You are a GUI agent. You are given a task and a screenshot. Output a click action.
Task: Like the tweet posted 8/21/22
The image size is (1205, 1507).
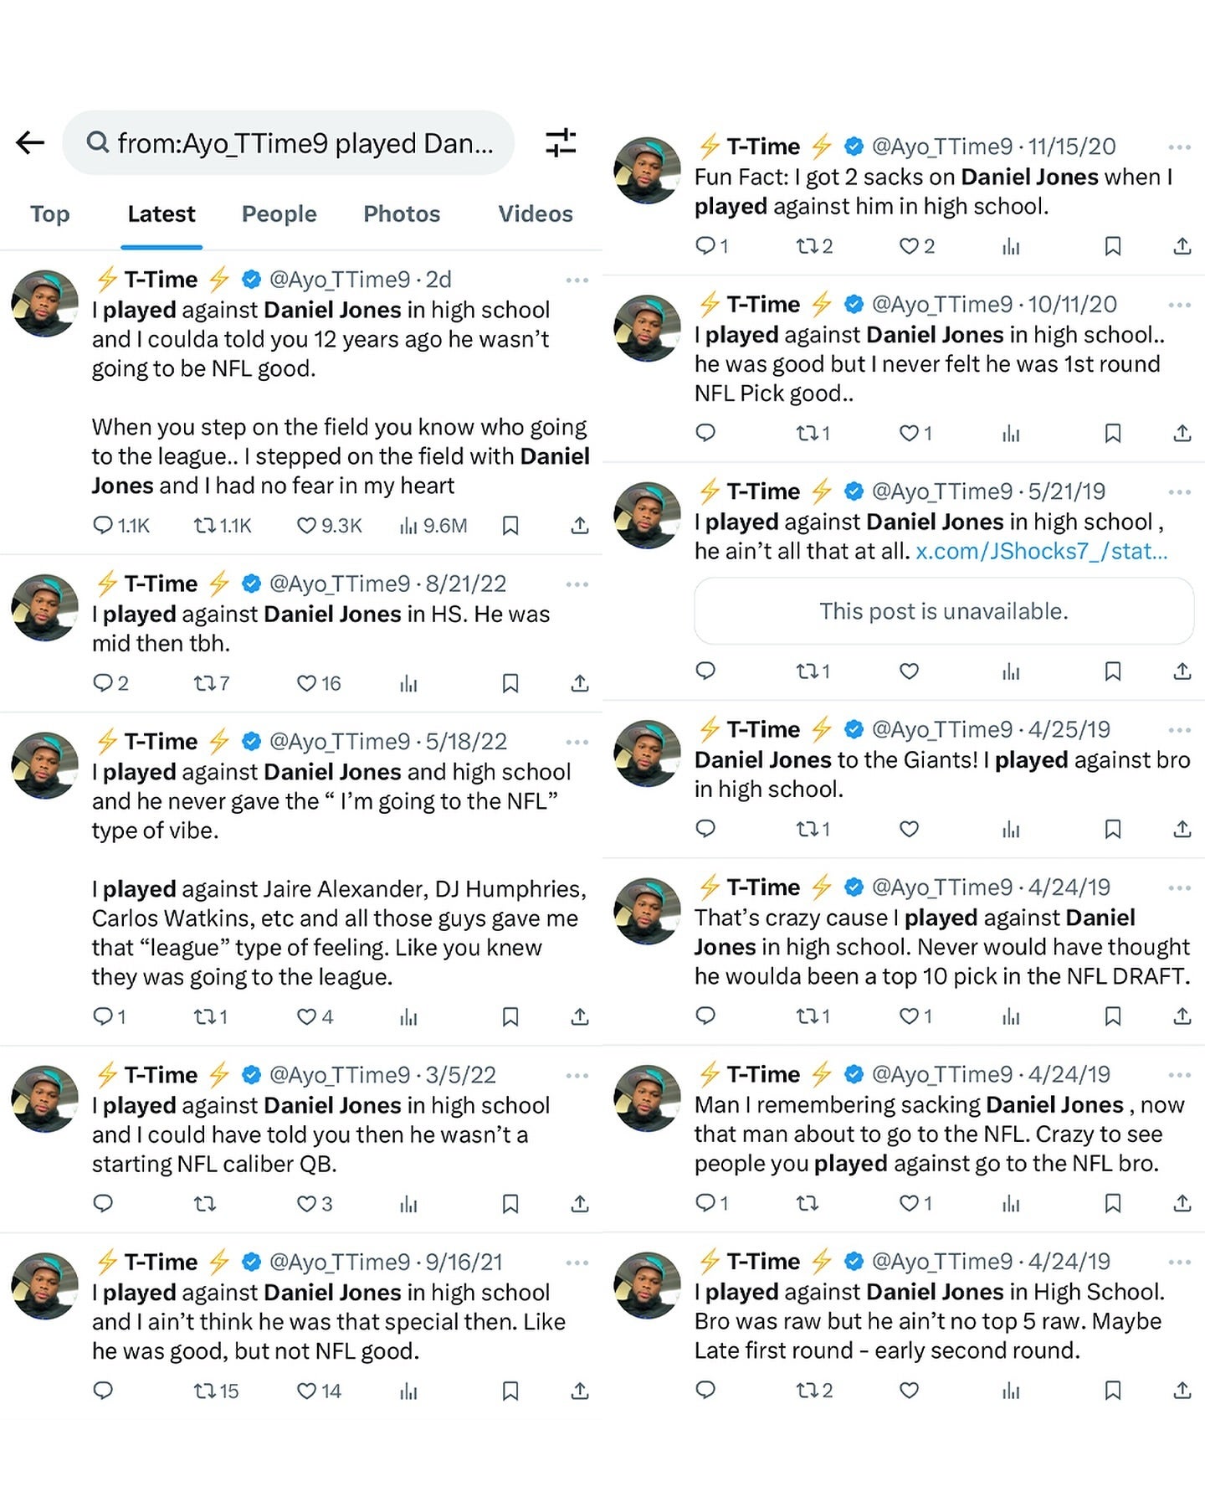[307, 683]
